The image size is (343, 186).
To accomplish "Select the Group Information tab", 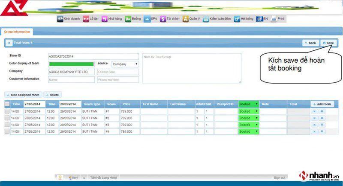I will click(17, 32).
